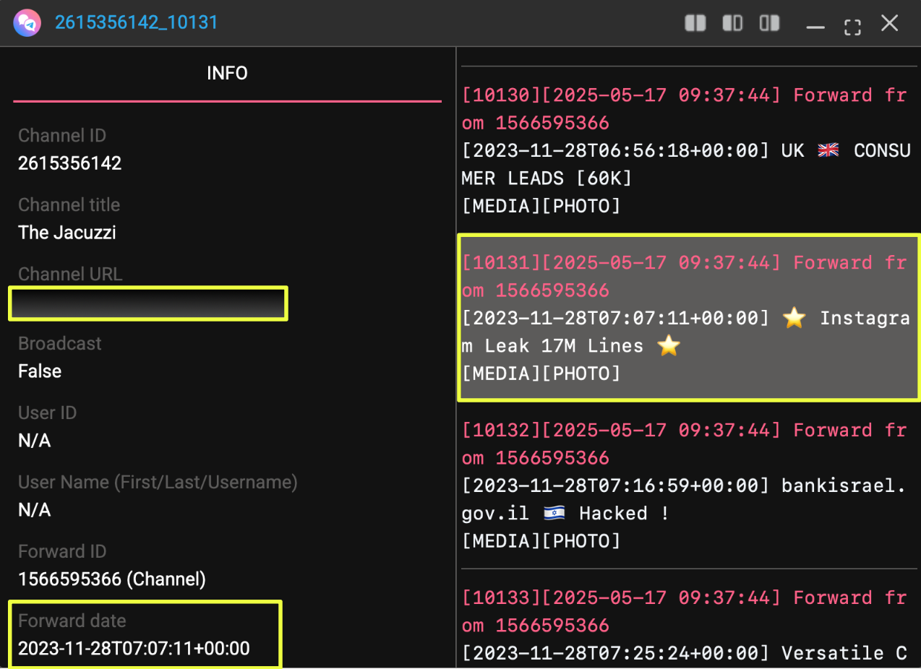Click the Forward date value 2023-11-28T07:07:11
The height and width of the screenshot is (669, 921).
[x=134, y=649]
